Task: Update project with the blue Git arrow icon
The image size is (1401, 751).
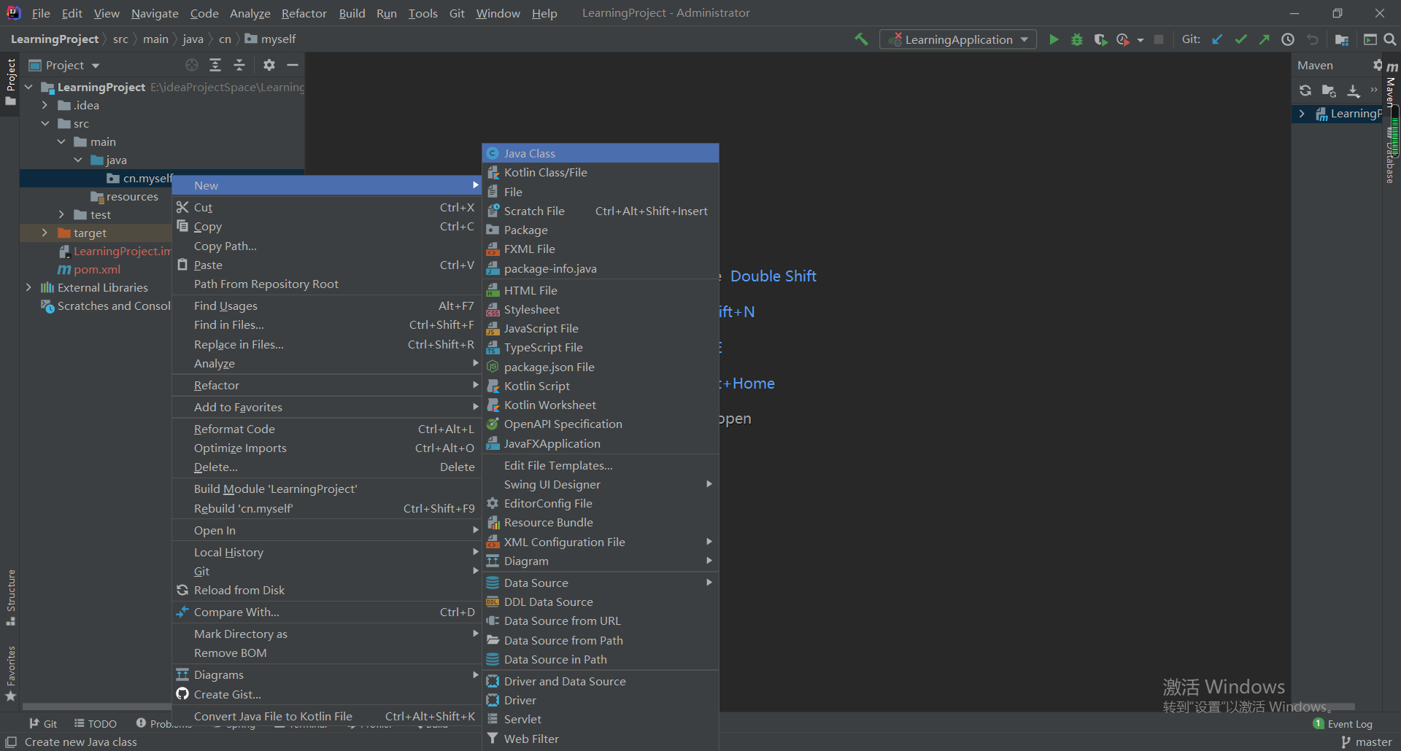Action: (x=1217, y=39)
